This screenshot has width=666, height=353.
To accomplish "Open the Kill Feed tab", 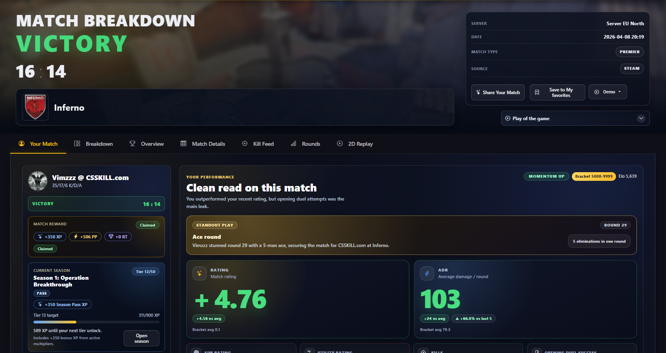I will tap(258, 144).
